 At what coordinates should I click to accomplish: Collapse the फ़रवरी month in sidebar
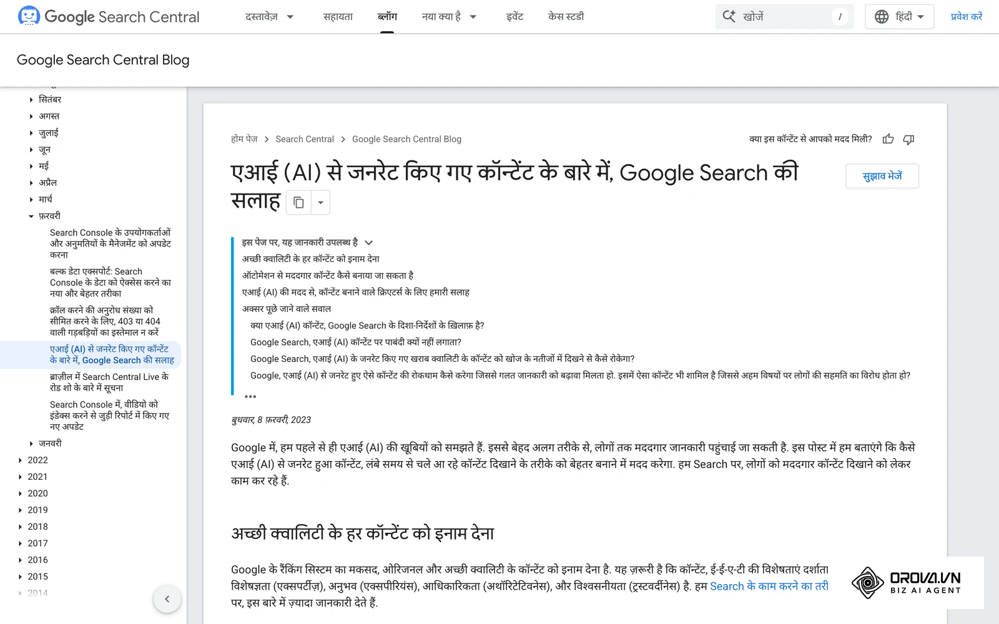[x=31, y=217]
